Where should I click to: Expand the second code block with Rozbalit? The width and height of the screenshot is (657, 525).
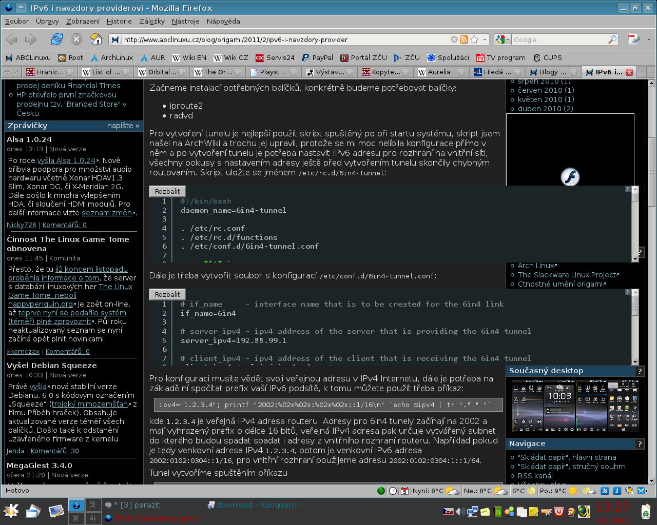click(167, 294)
